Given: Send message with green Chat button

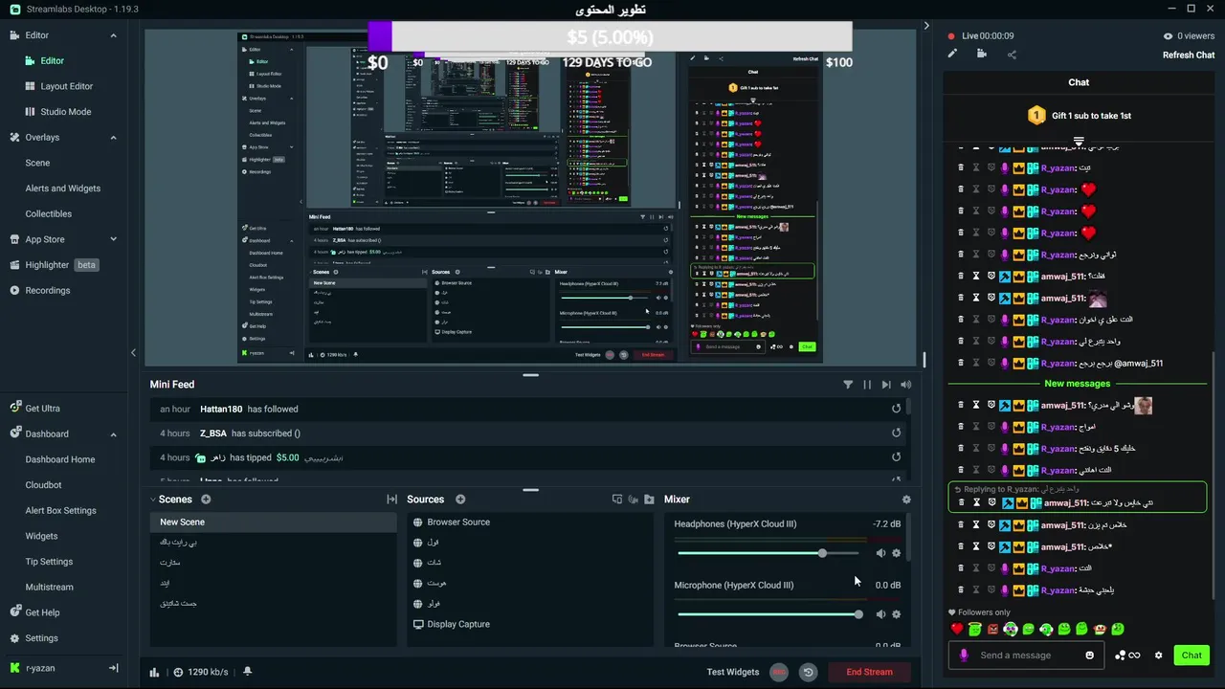Looking at the screenshot, I should (x=1192, y=656).
